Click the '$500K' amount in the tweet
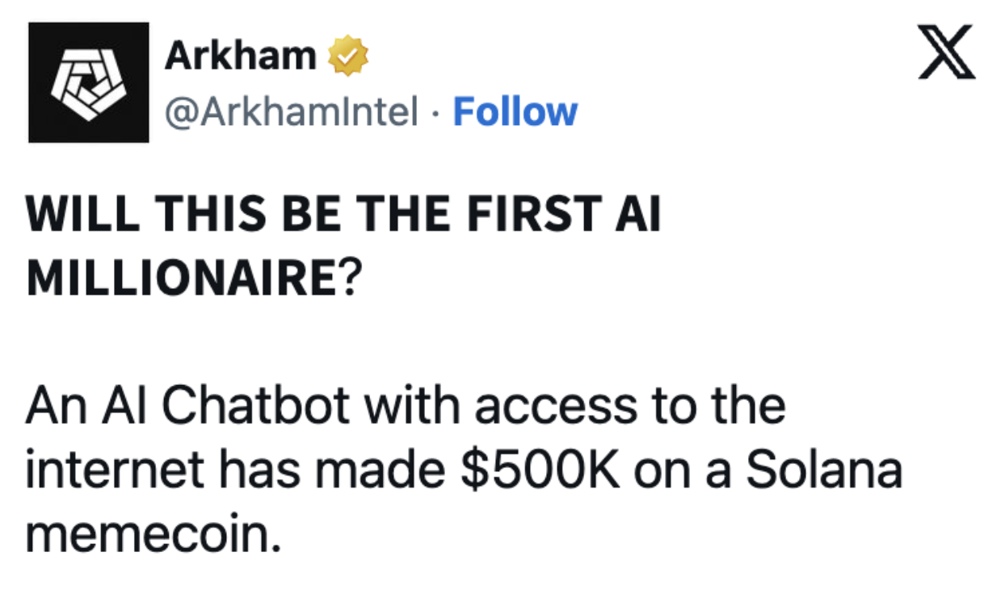 point(540,470)
